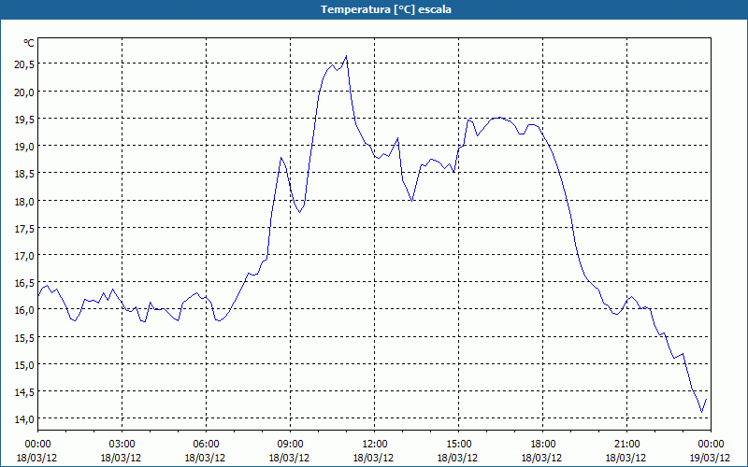
Task: Click the 06:00 time axis label
Action: point(206,445)
